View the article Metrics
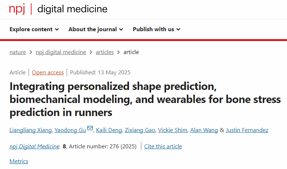 [x=19, y=161]
